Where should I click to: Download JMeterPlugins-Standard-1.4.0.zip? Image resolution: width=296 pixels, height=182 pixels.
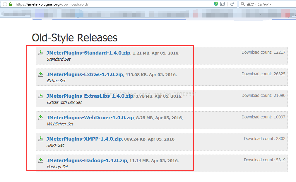(88, 53)
